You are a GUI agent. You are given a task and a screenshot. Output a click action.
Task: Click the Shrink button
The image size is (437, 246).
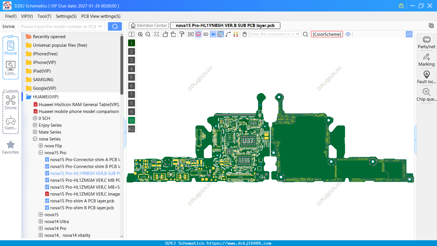tap(8, 26)
